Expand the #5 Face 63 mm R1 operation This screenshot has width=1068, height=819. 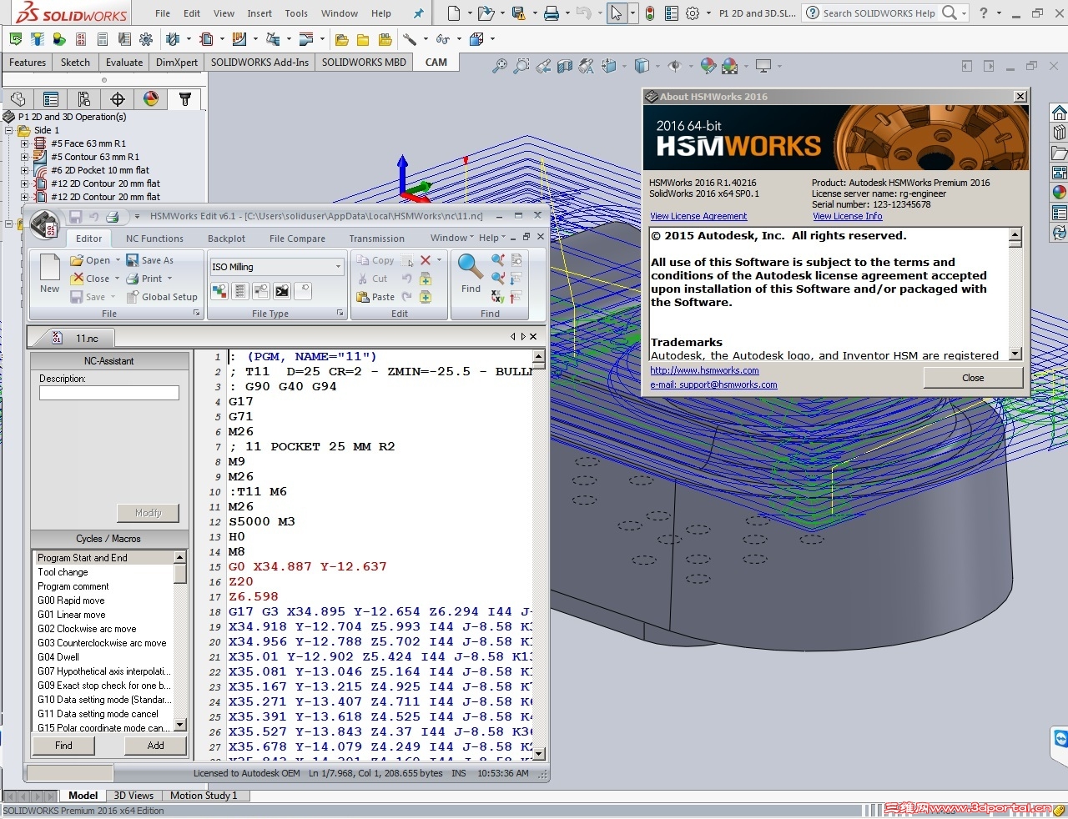pos(25,143)
